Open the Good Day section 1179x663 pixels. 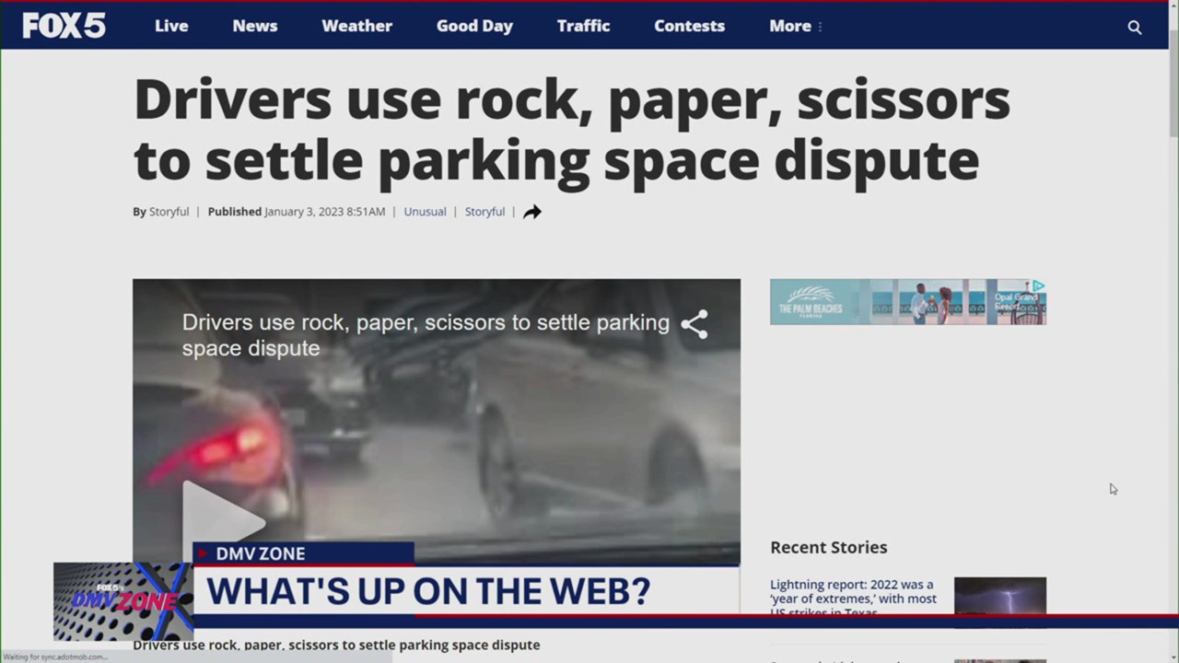474,26
